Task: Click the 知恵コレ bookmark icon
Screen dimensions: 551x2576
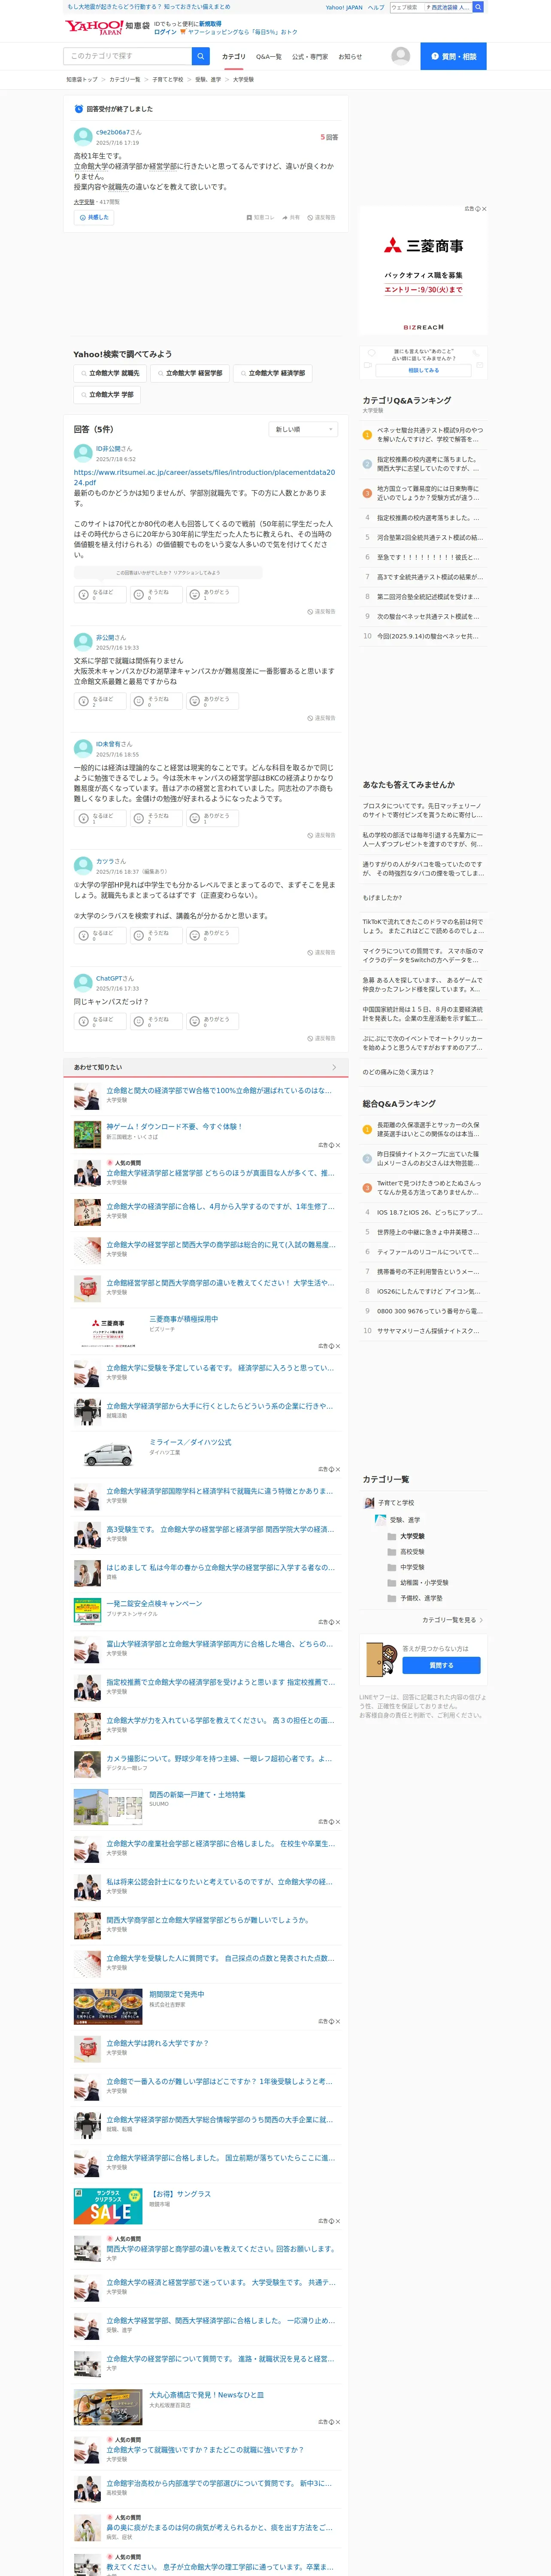Action: click(x=260, y=217)
